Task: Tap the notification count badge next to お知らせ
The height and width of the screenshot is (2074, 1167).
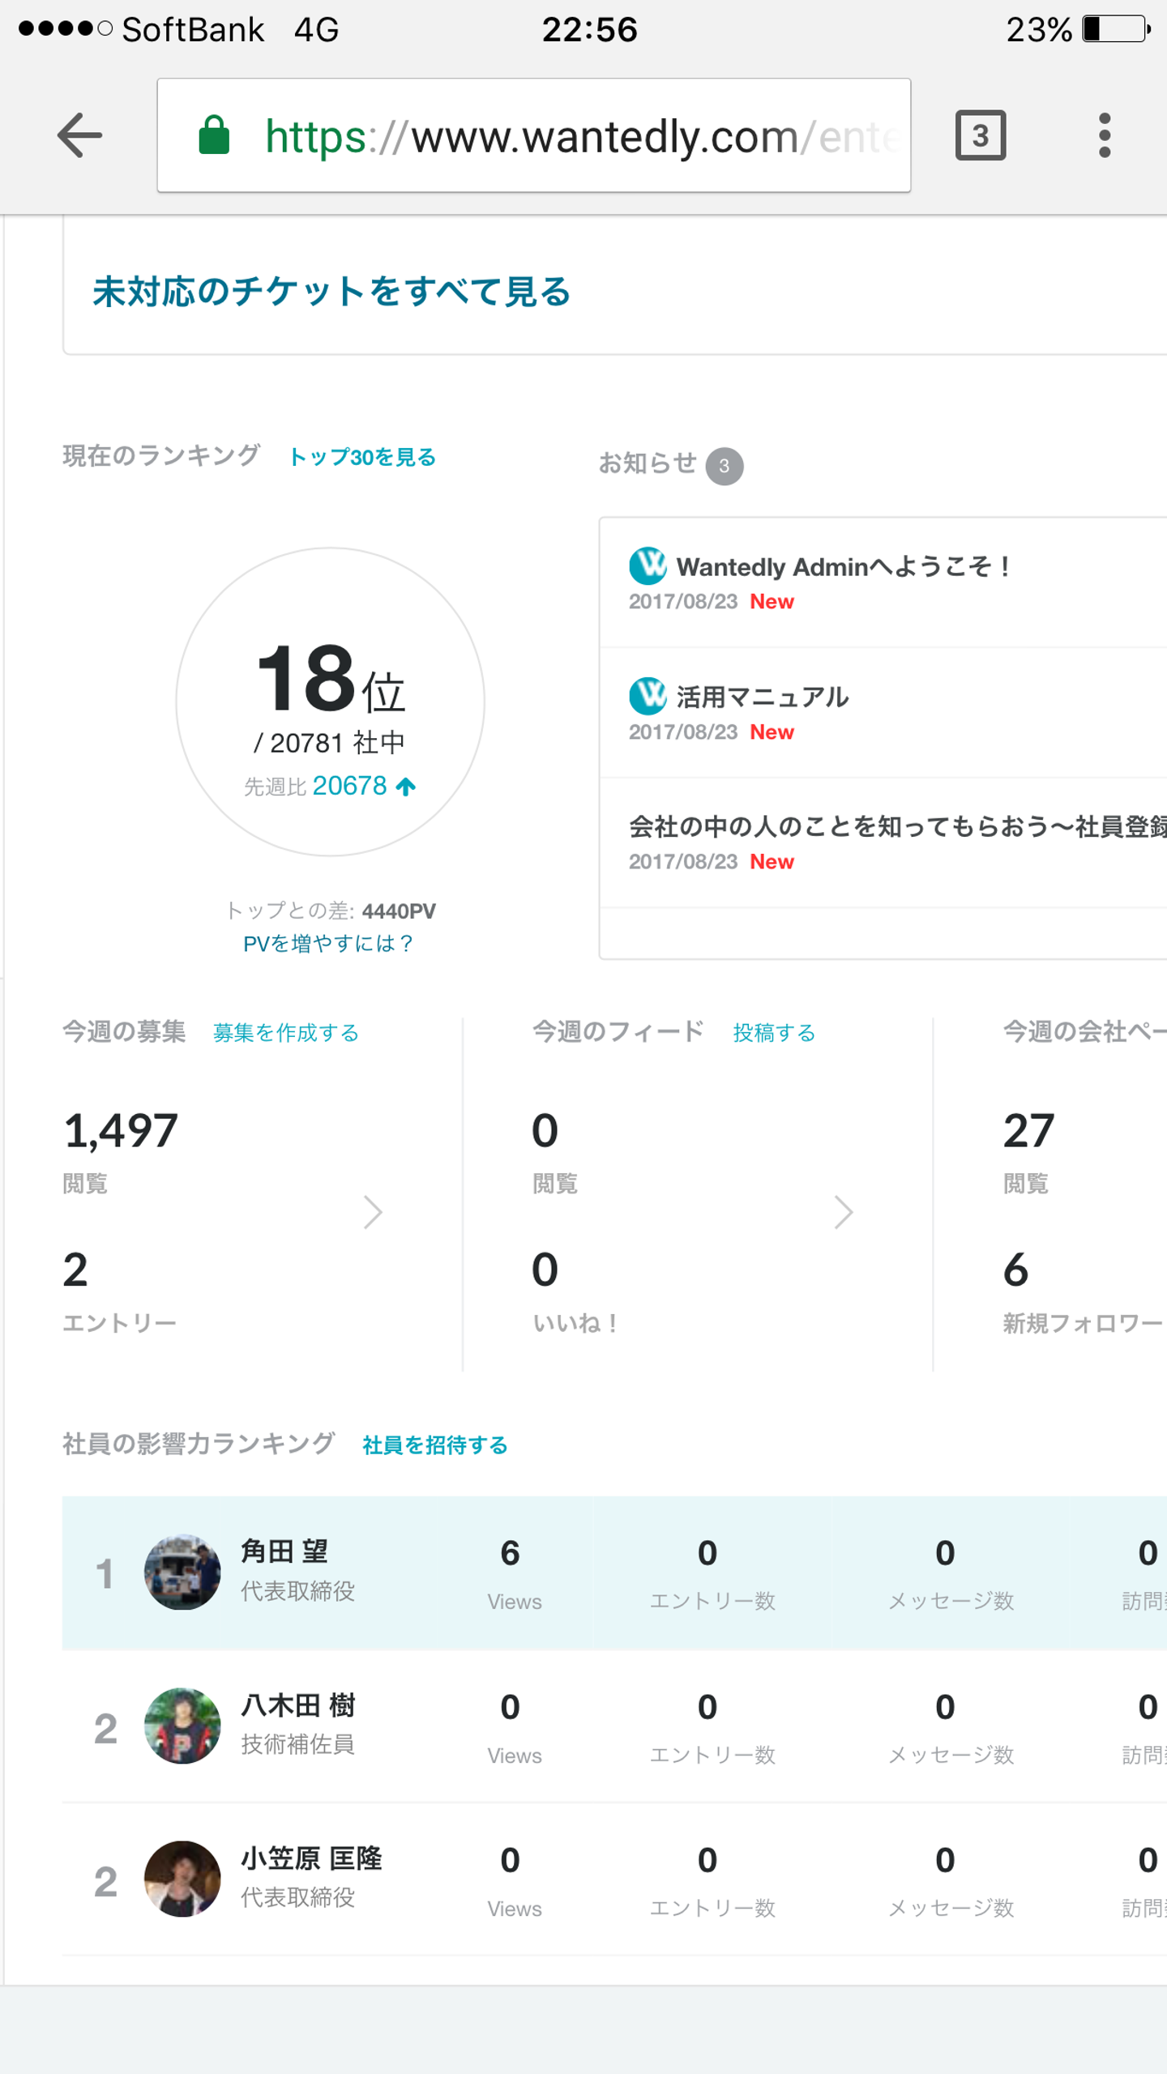Action: [x=724, y=466]
